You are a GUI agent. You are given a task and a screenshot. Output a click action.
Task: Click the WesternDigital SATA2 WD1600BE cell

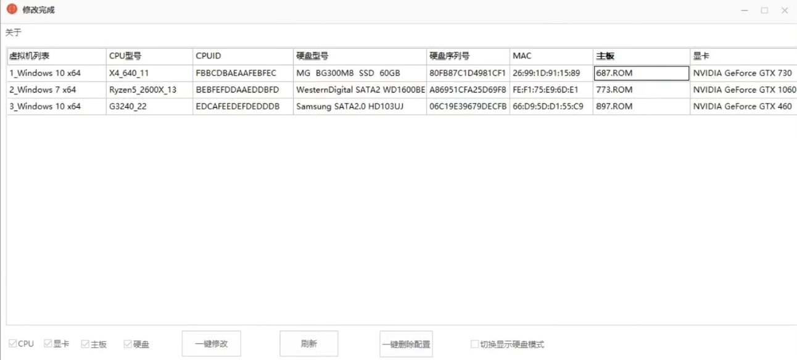click(360, 89)
